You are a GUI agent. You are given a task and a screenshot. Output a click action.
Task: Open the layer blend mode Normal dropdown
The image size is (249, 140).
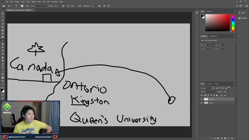209,92
